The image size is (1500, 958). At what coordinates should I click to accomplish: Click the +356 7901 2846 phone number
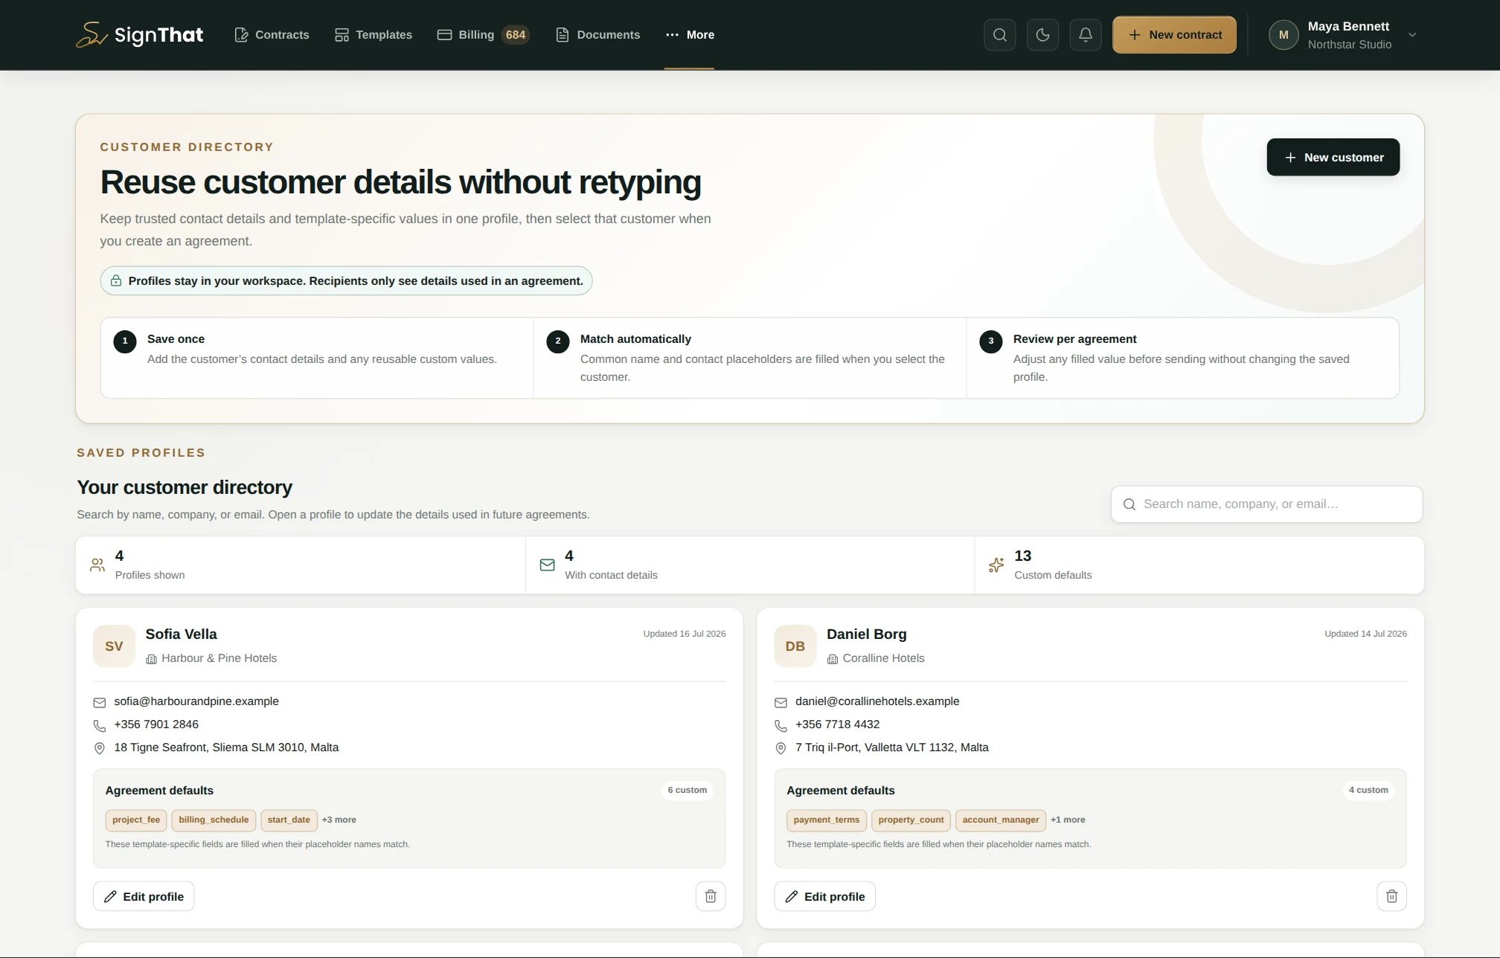pyautogui.click(x=156, y=724)
